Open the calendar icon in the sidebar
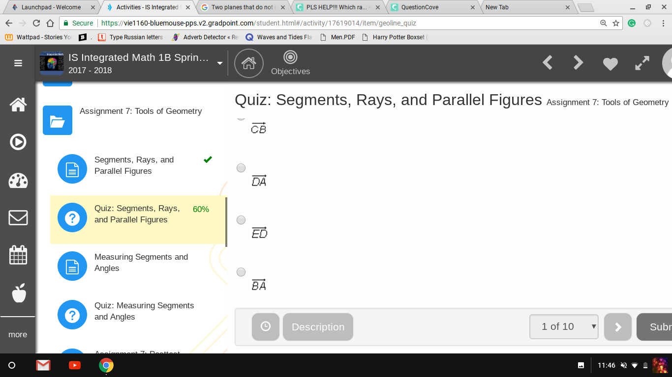Image resolution: width=672 pixels, height=377 pixels. [x=18, y=255]
